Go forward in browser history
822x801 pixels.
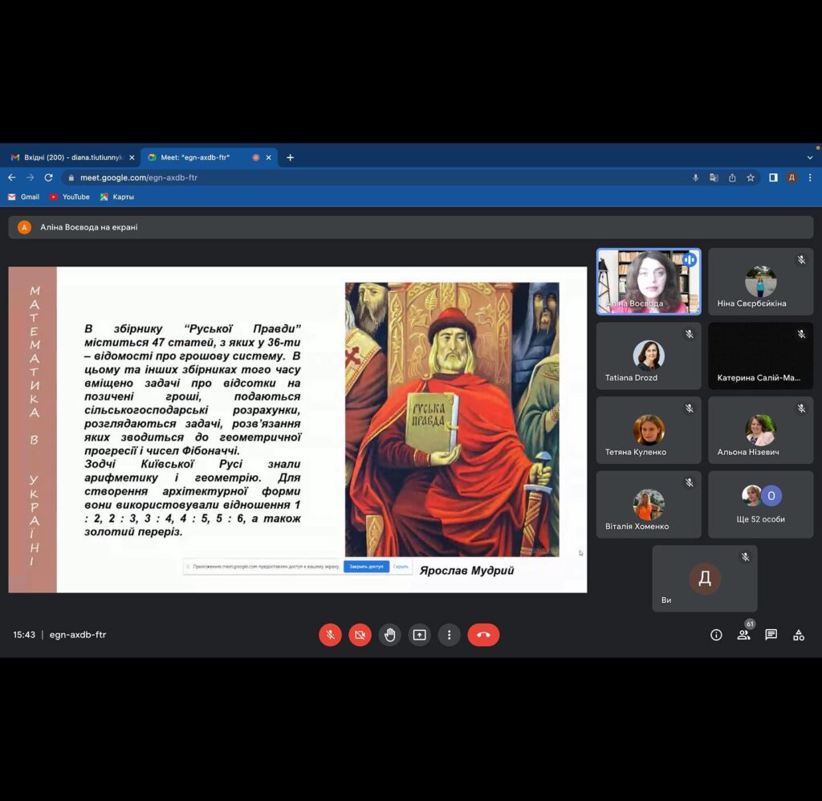(x=30, y=177)
